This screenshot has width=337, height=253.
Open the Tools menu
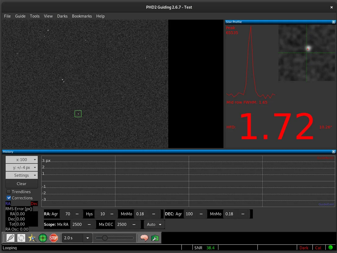tap(34, 16)
